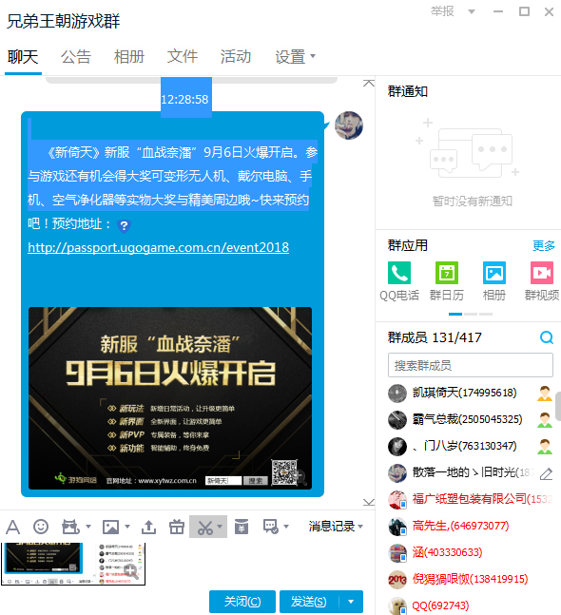The height and width of the screenshot is (615, 561).
Task: Open the 相册 tab
Action: coord(129,56)
